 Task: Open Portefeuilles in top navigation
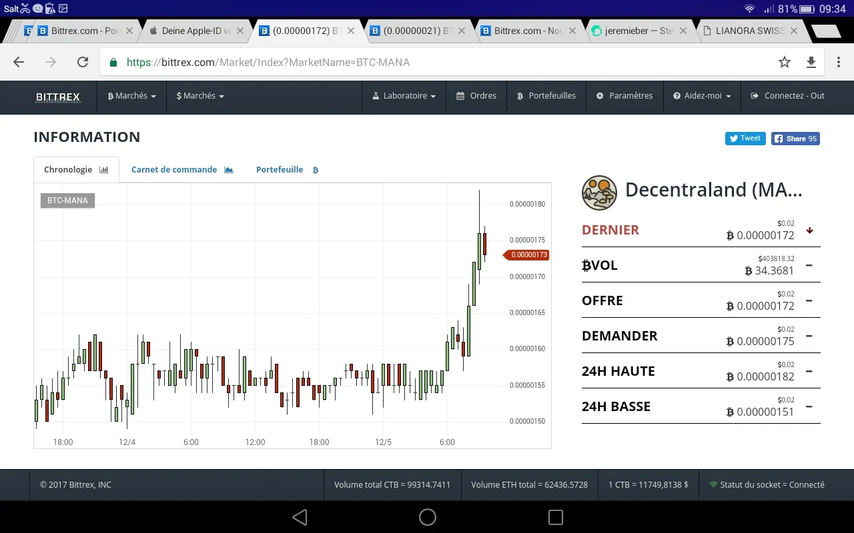546,96
